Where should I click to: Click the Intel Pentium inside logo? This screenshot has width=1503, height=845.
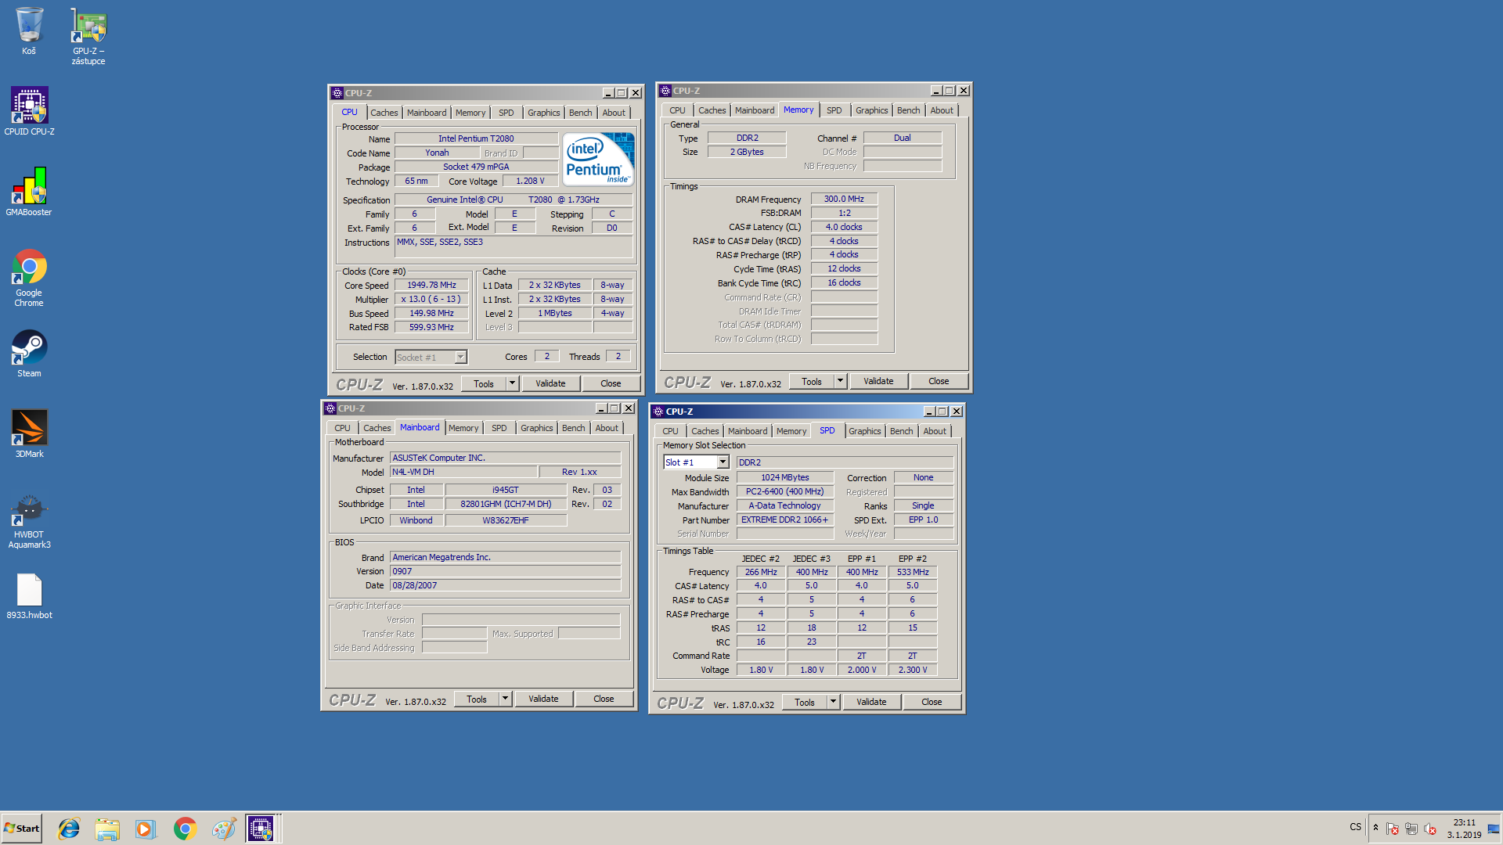[598, 159]
